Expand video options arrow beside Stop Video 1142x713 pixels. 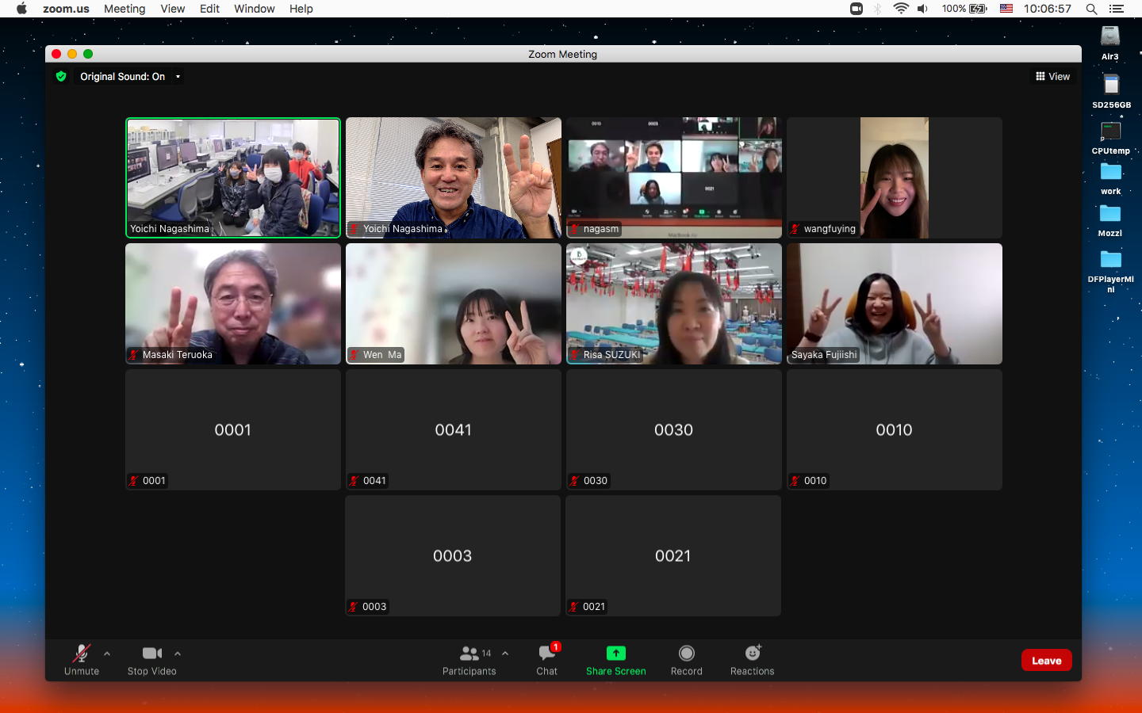pos(178,654)
